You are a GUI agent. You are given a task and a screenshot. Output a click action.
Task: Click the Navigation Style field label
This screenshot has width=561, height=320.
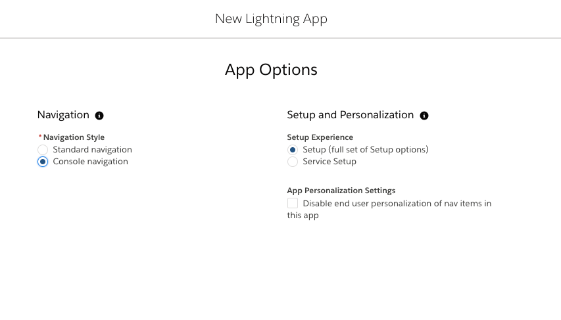click(x=74, y=137)
